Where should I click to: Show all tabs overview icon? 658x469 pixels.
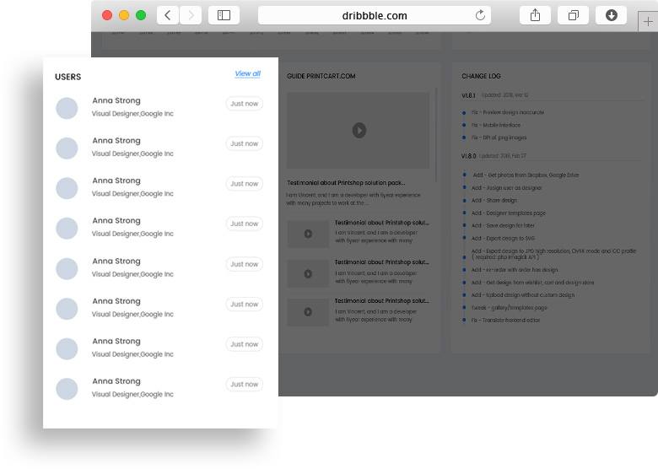tap(573, 15)
